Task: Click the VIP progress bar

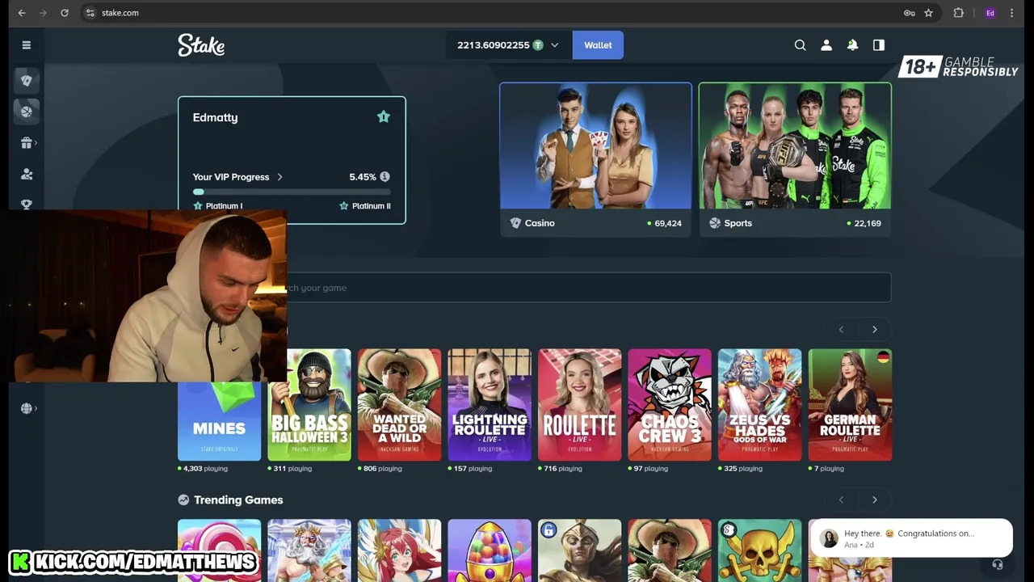Action: 292,192
